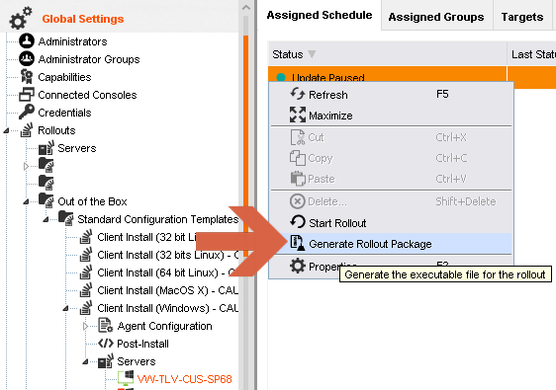The height and width of the screenshot is (390, 556).
Task: Click the Status column header
Action: pyautogui.click(x=387, y=53)
